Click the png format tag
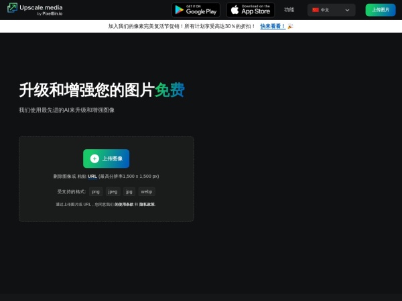 tap(96, 191)
